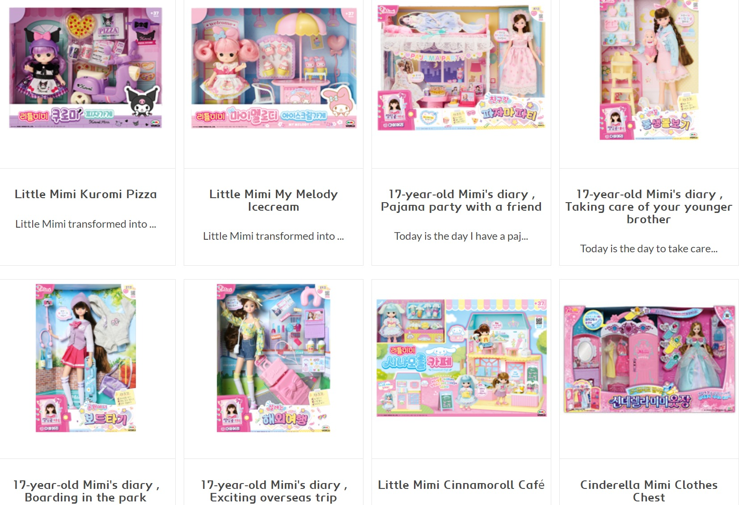
Task: Click the Little Mimi My Melody Icecream title
Action: click(x=274, y=200)
